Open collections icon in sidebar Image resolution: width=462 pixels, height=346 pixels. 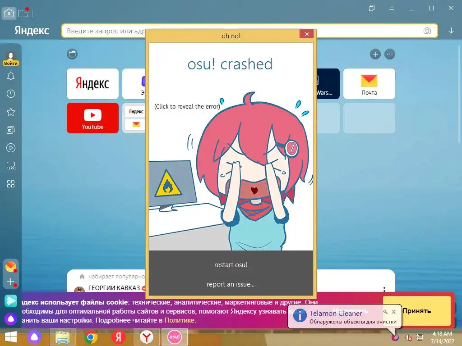pos(11,130)
